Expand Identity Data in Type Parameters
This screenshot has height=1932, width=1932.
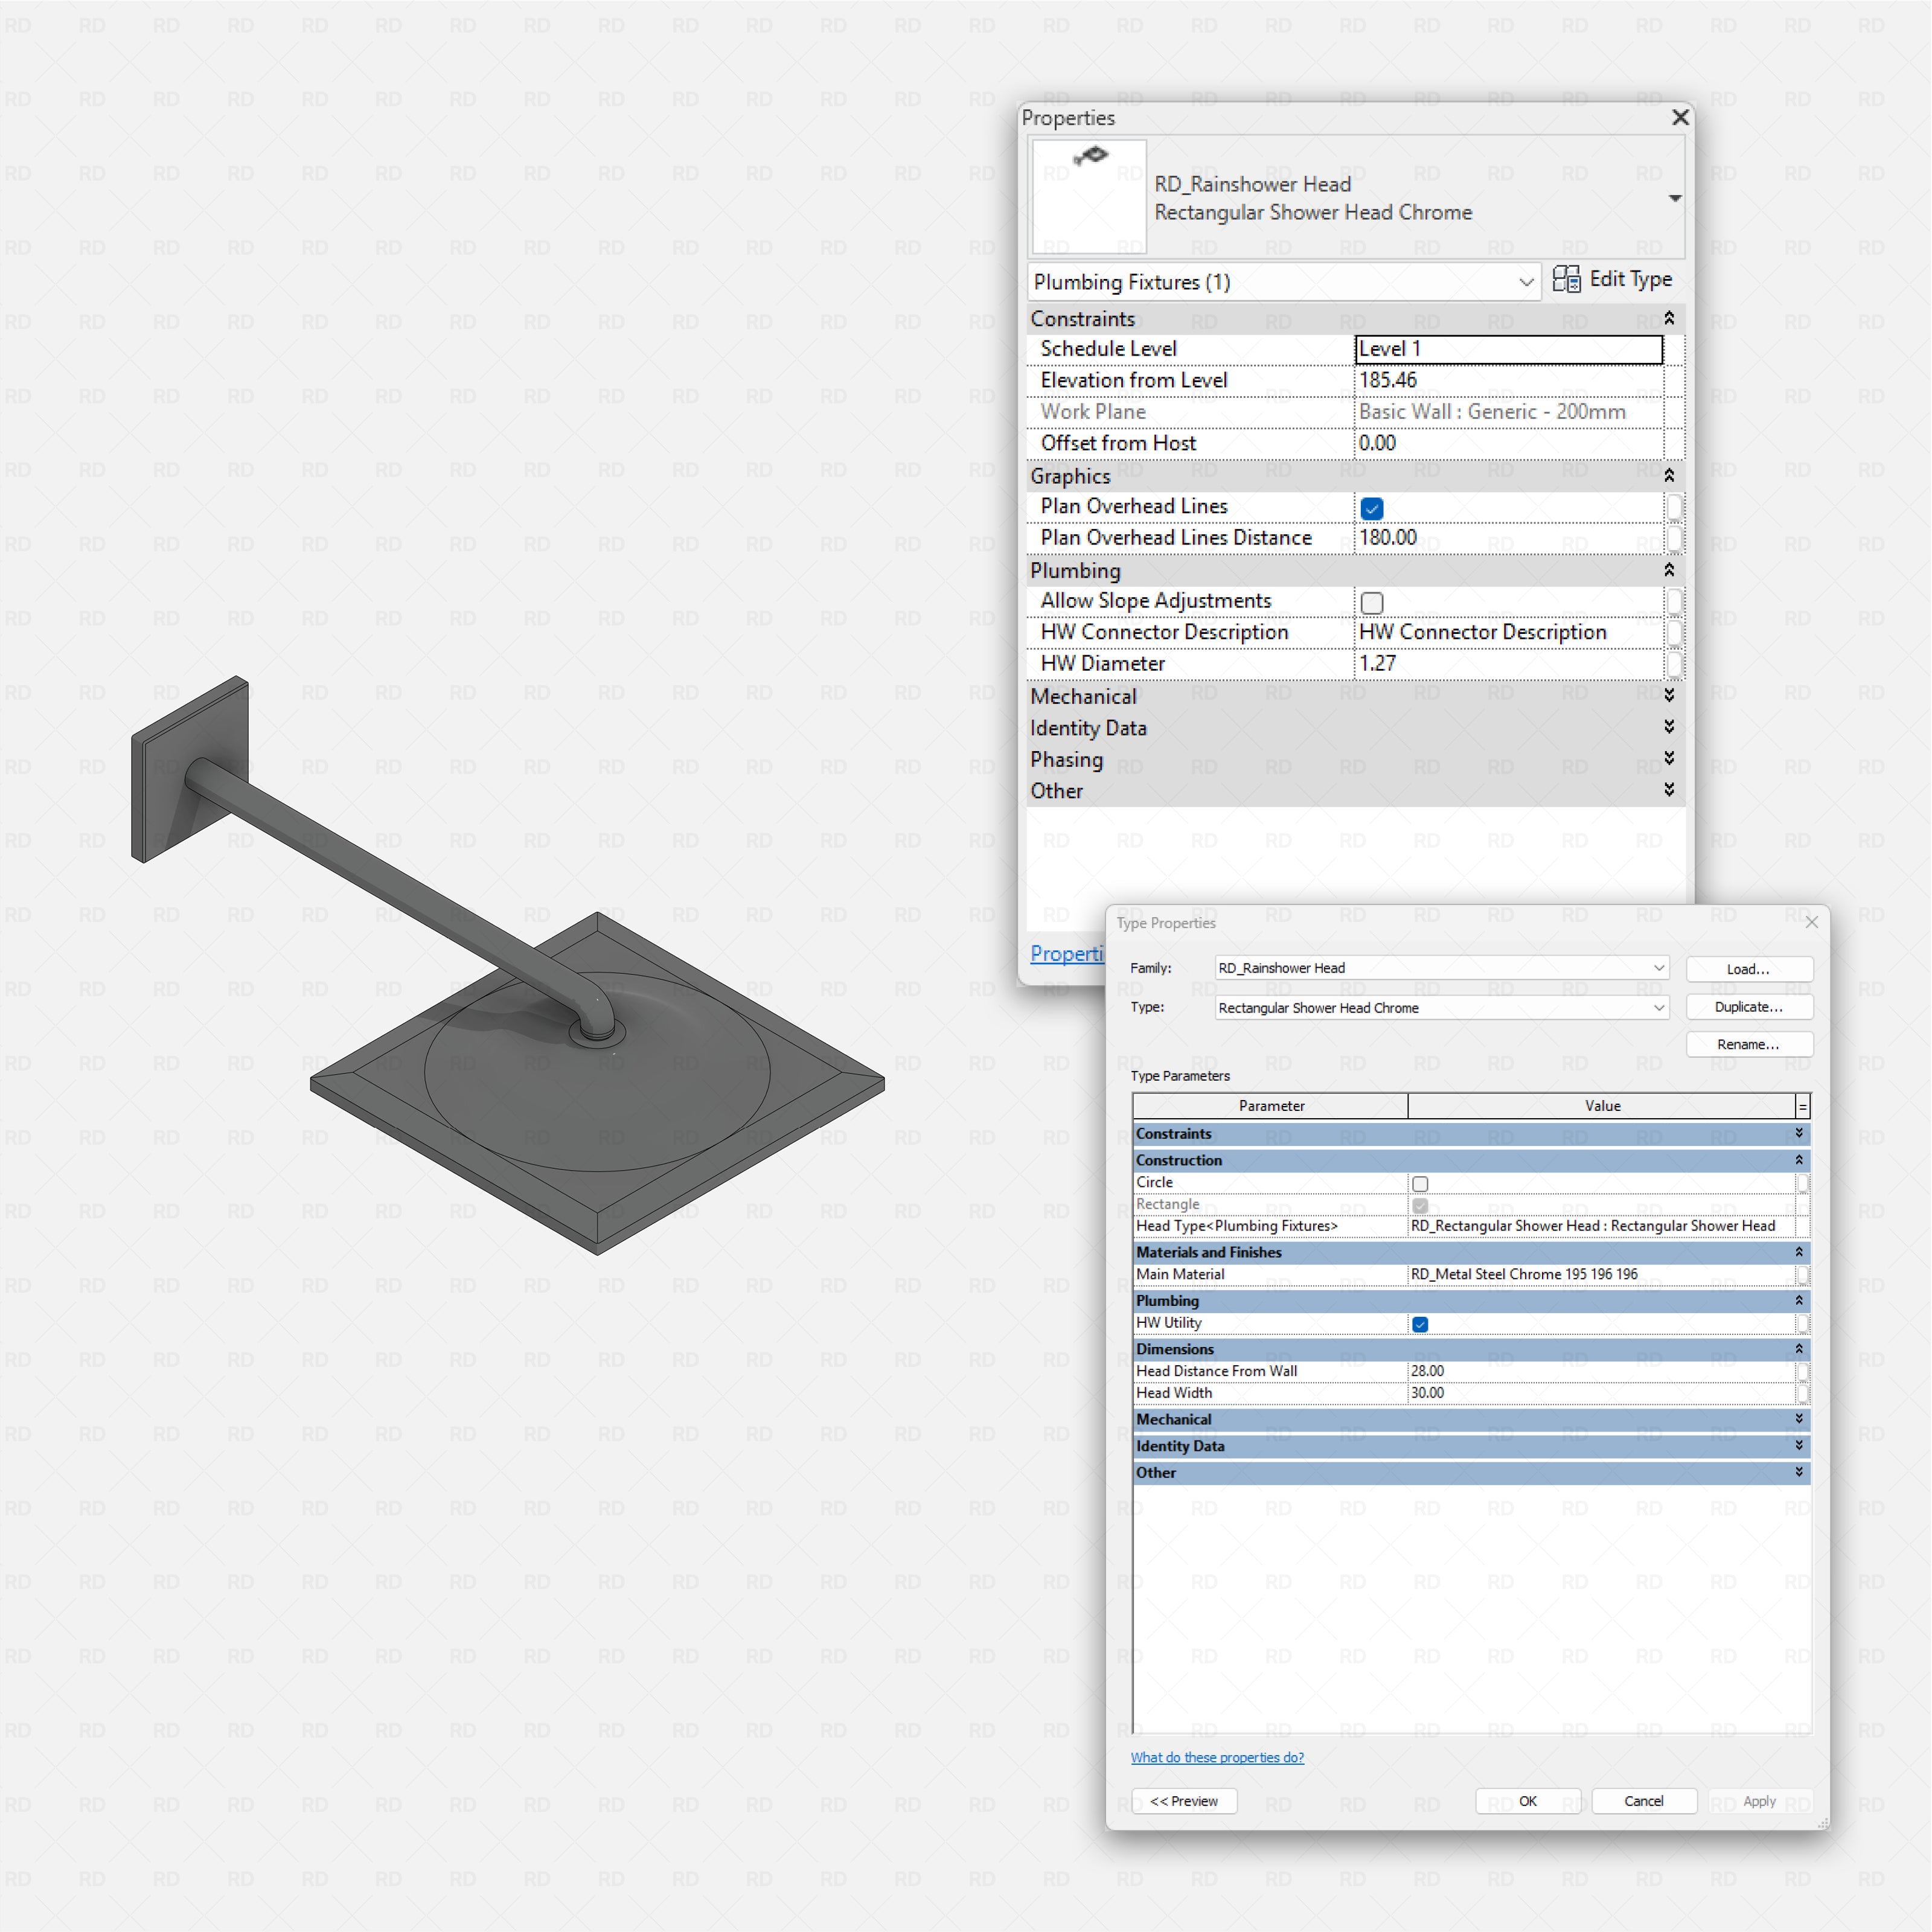click(1799, 1445)
